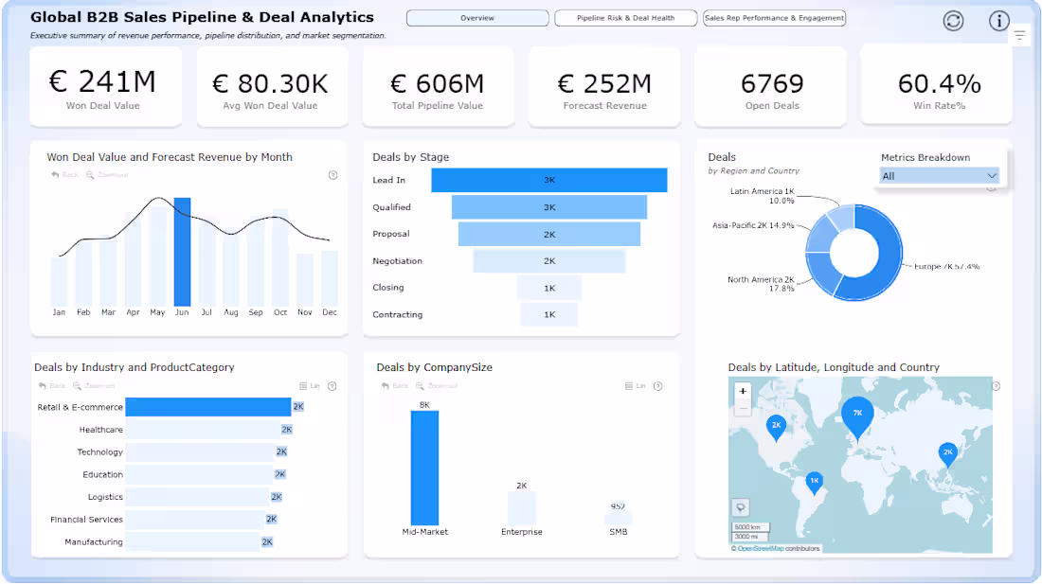Open the help icon on the map panel
Viewport: 1042px width, 584px height.
click(x=996, y=386)
